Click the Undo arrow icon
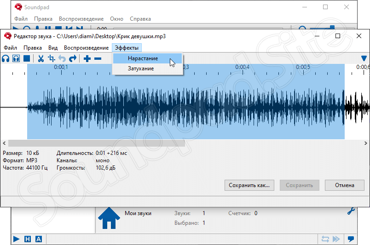This screenshot has height=245, width=370. point(62,58)
